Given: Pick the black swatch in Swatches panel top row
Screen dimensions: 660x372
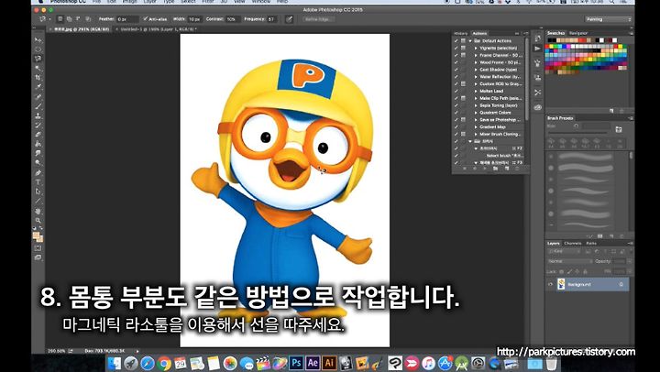Looking at the screenshot, I should coord(551,40).
